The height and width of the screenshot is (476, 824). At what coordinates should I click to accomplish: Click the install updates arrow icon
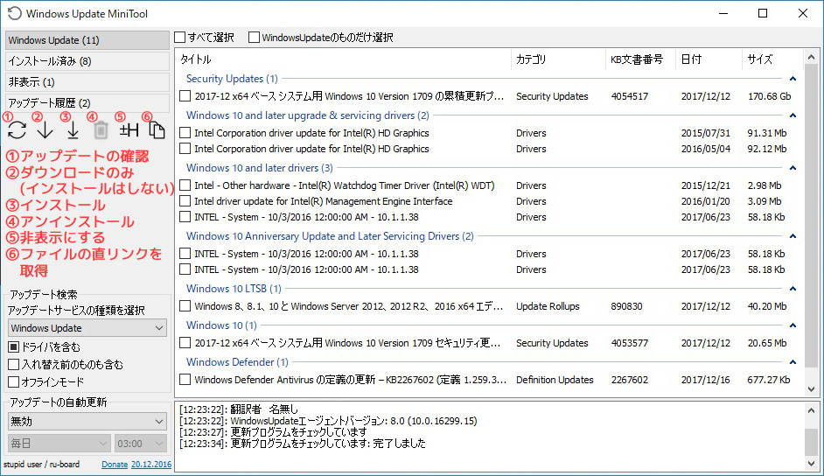(73, 130)
